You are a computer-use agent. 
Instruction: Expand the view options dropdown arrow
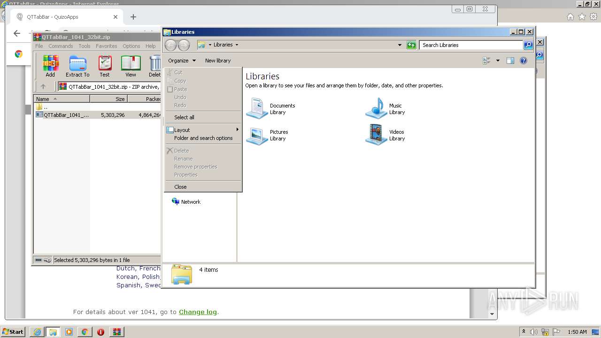click(x=498, y=61)
